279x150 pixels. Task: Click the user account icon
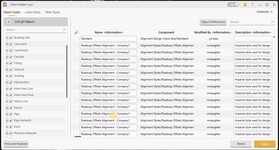[x=245, y=5]
